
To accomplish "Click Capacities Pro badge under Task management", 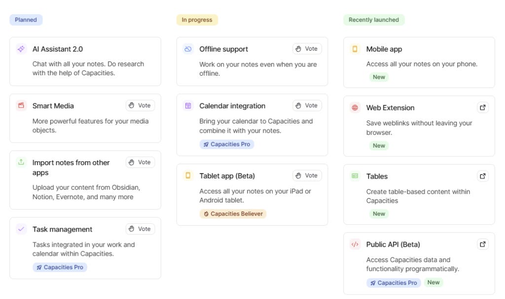I will coord(60,267).
